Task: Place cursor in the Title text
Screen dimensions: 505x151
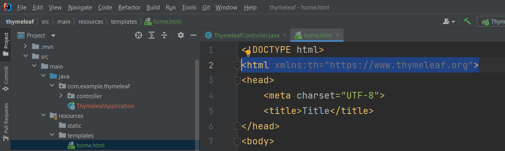Action: click(x=316, y=111)
